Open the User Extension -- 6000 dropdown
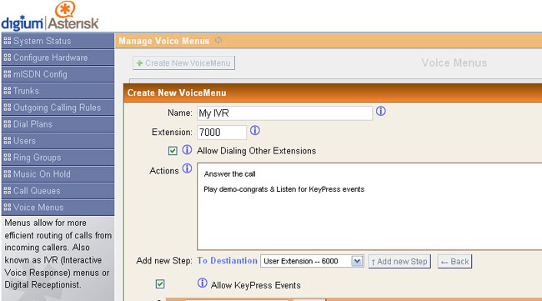The image size is (542, 301). pyautogui.click(x=312, y=261)
